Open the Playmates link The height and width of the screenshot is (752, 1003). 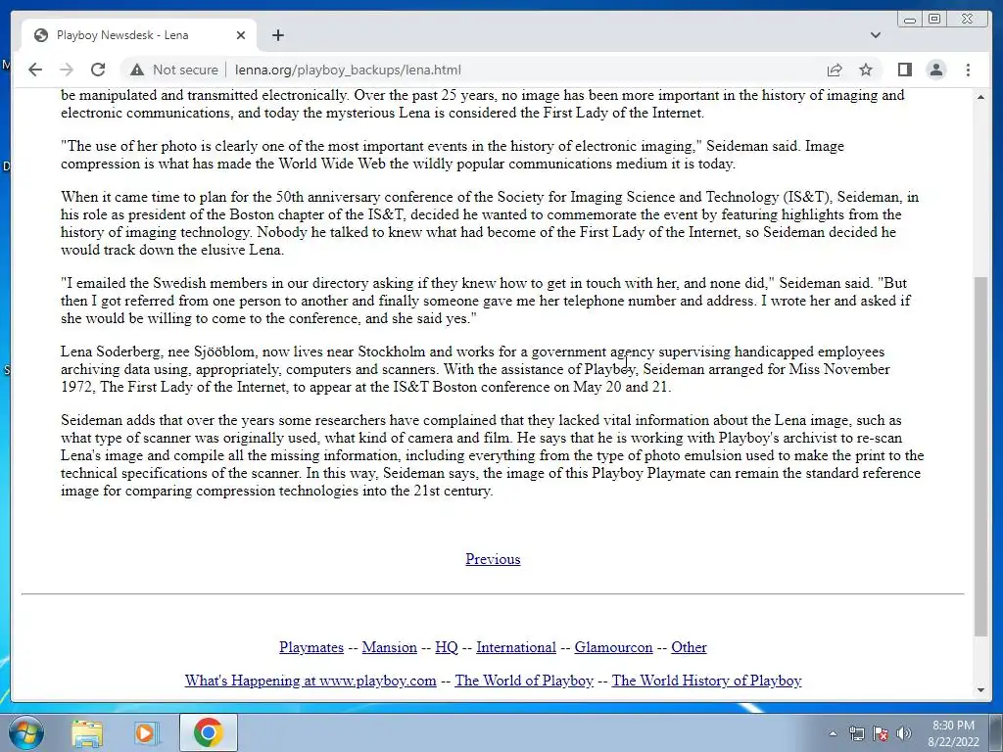(310, 647)
